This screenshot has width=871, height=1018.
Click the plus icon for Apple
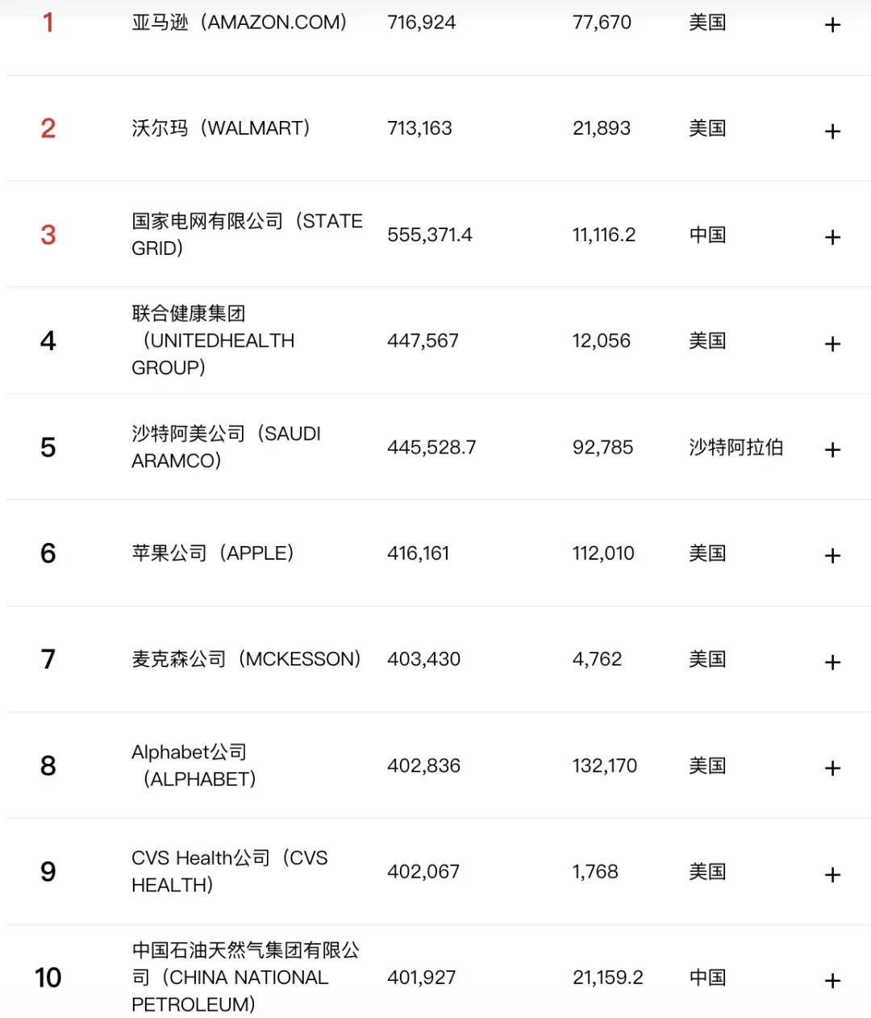point(833,555)
